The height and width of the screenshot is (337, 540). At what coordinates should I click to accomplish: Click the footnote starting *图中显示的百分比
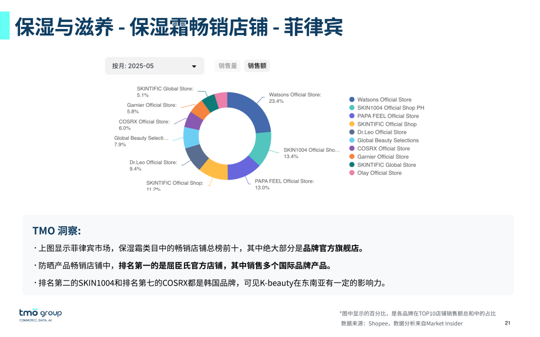point(417,313)
